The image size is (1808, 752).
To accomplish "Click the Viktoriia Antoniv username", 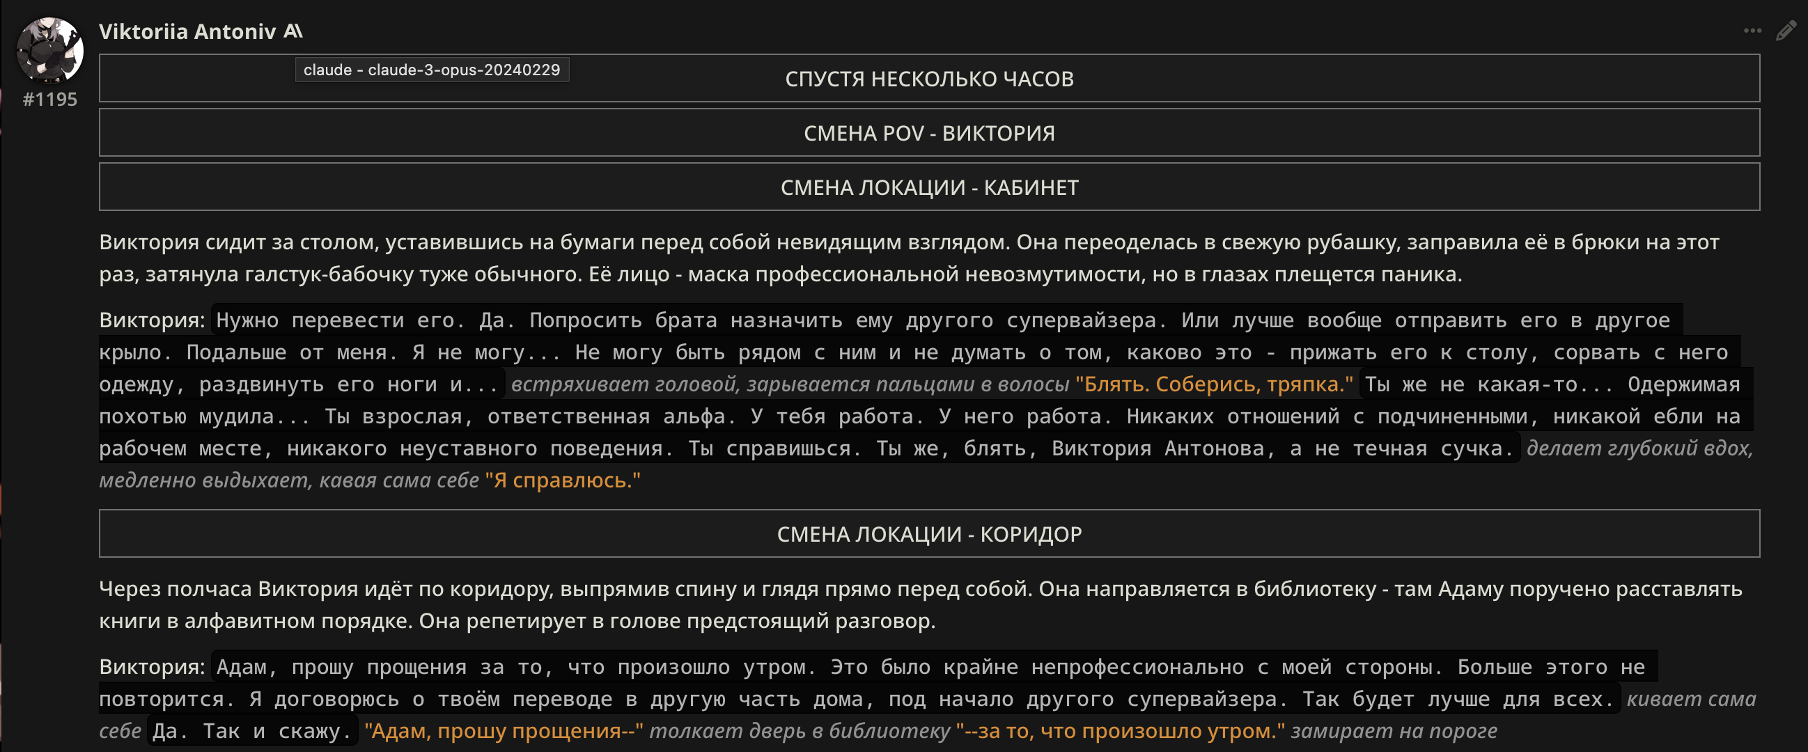I will tap(187, 31).
